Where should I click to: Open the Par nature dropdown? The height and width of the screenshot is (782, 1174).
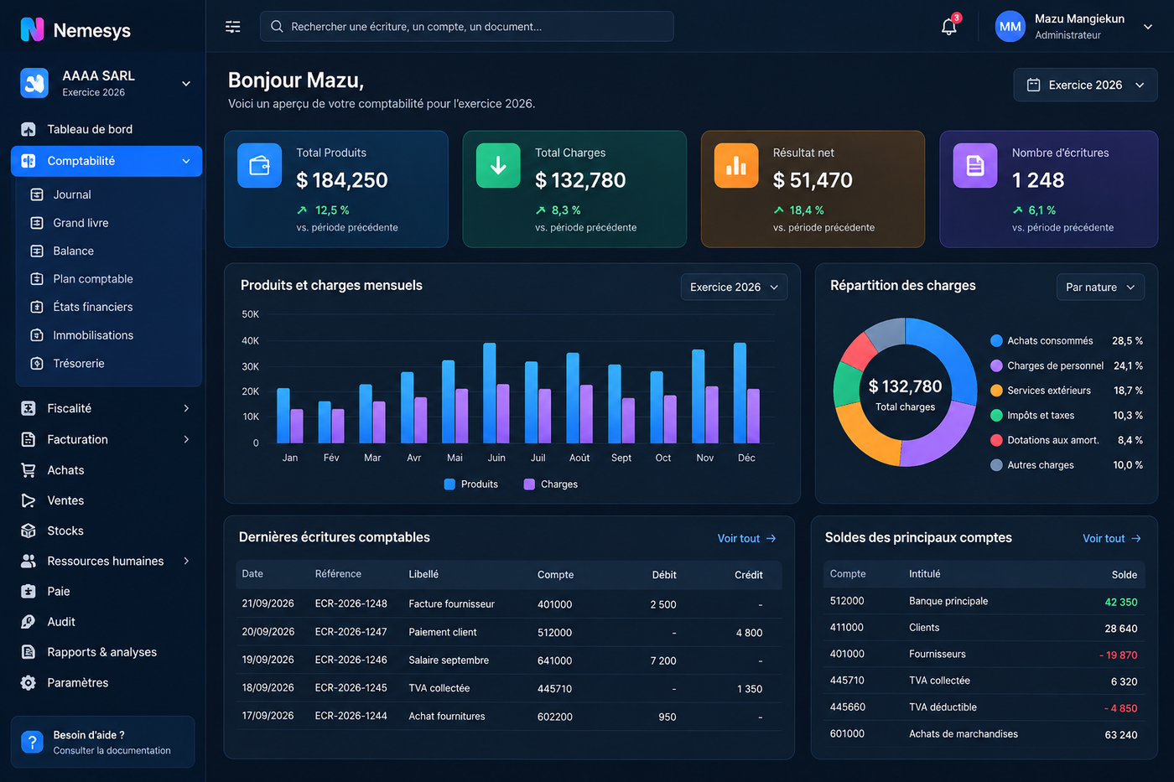(1100, 287)
